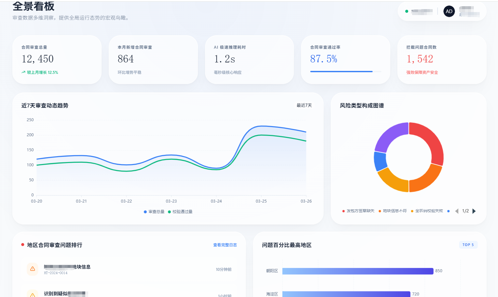Image resolution: width=498 pixels, height=297 pixels.
Task: Toggle the 审查总量 legend series
Action: (x=154, y=212)
